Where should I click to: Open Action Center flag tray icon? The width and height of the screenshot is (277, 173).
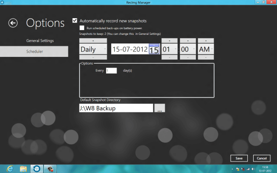tap(238, 169)
